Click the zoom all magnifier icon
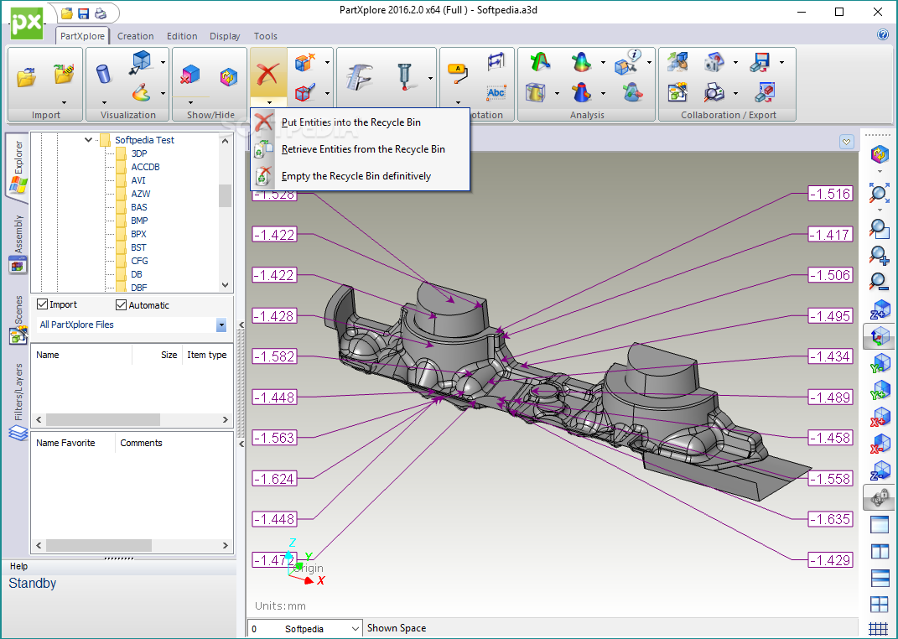The width and height of the screenshot is (898, 639). [879, 192]
